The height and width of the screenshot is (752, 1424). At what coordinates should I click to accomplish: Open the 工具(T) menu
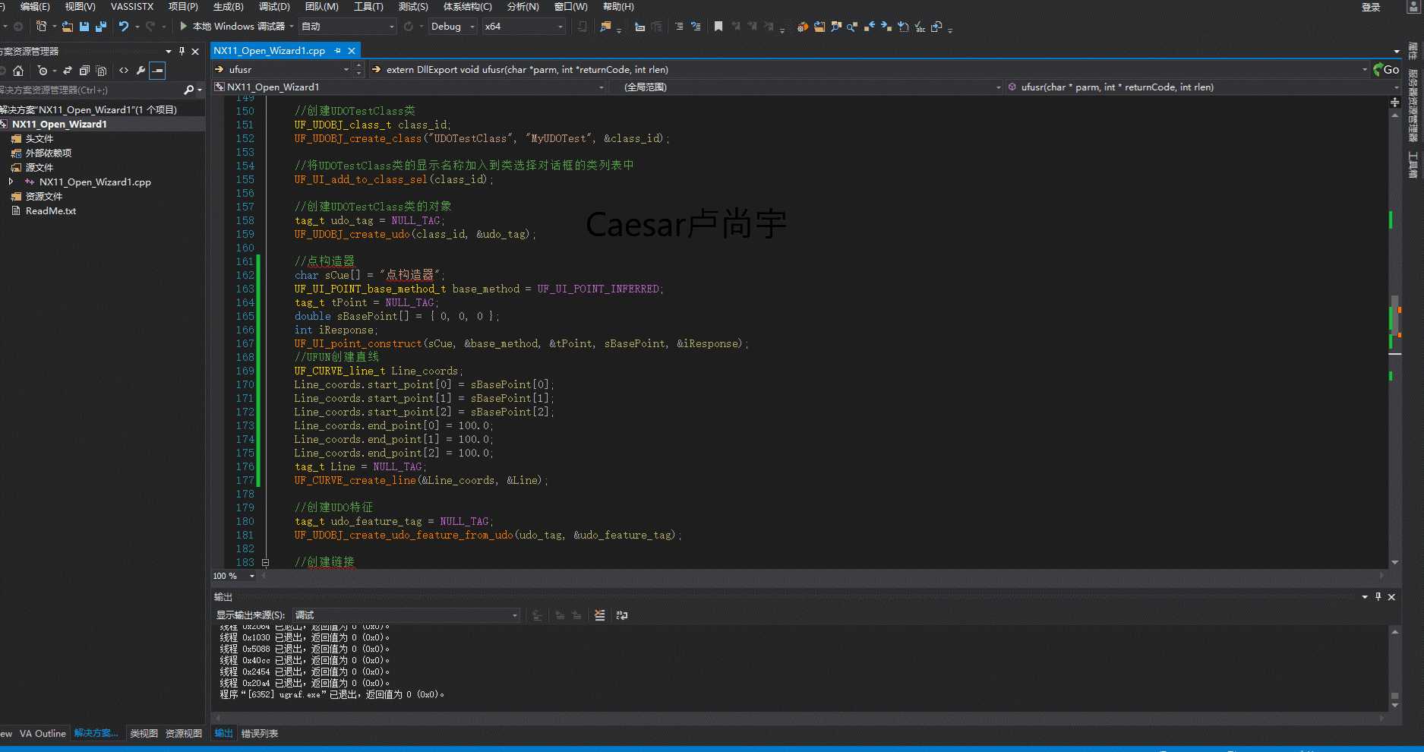tap(368, 7)
